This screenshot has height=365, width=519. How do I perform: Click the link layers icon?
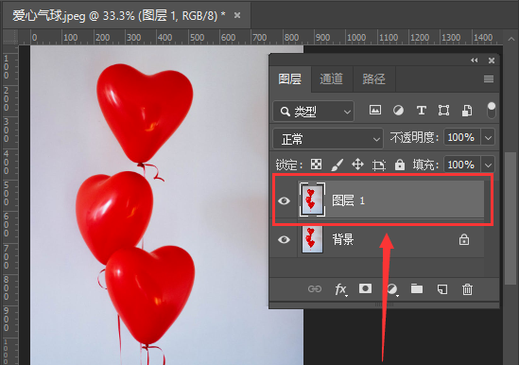pos(315,289)
